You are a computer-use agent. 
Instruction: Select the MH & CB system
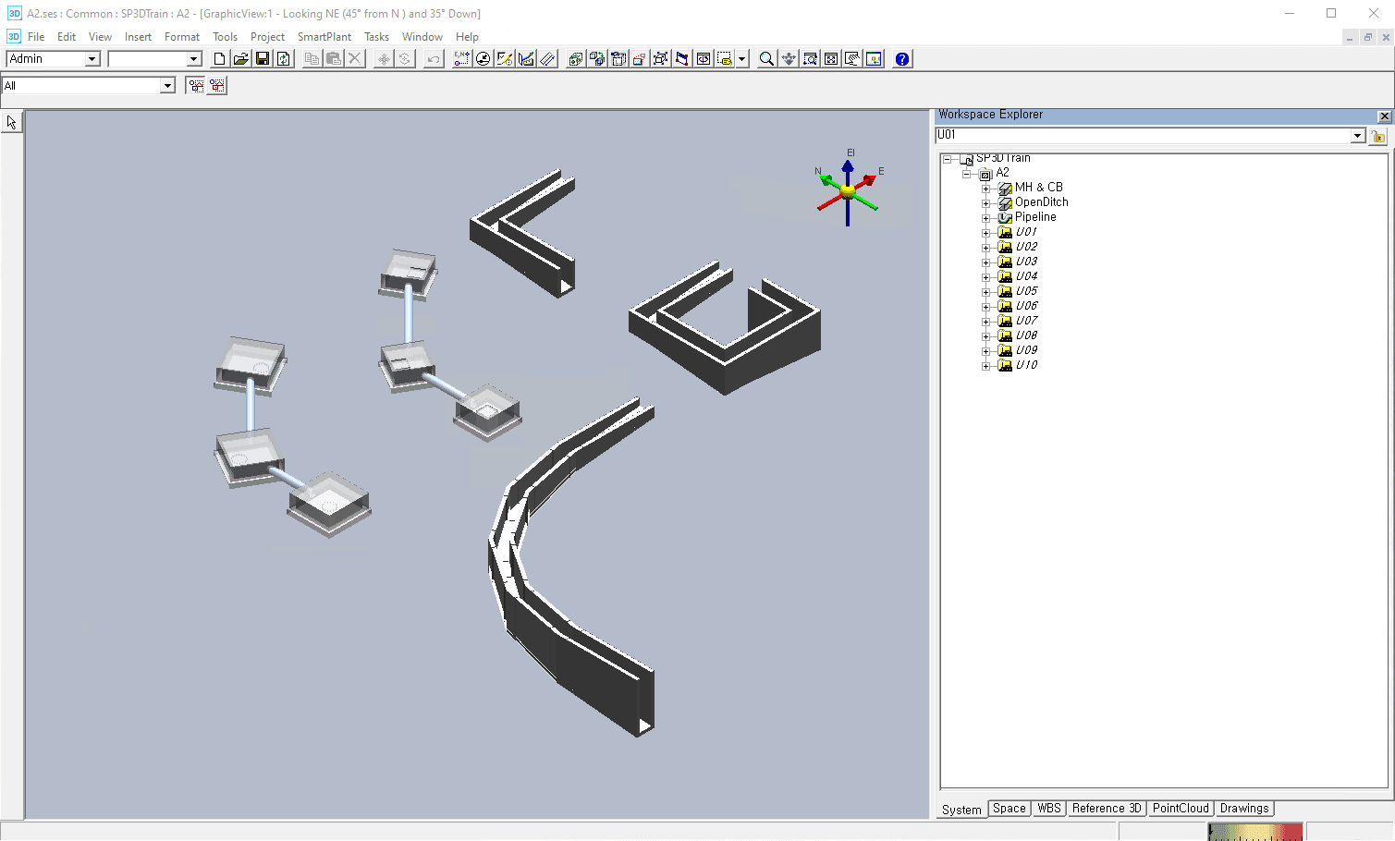point(1039,187)
